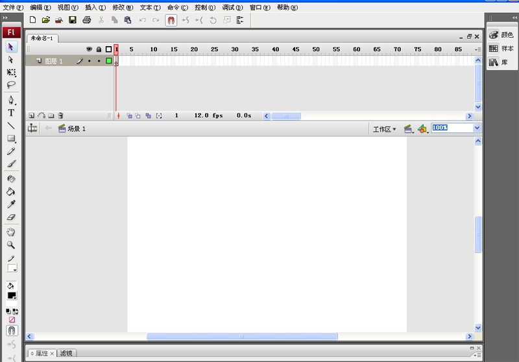Select the Text tool
This screenshot has width=519, height=362.
(x=11, y=113)
